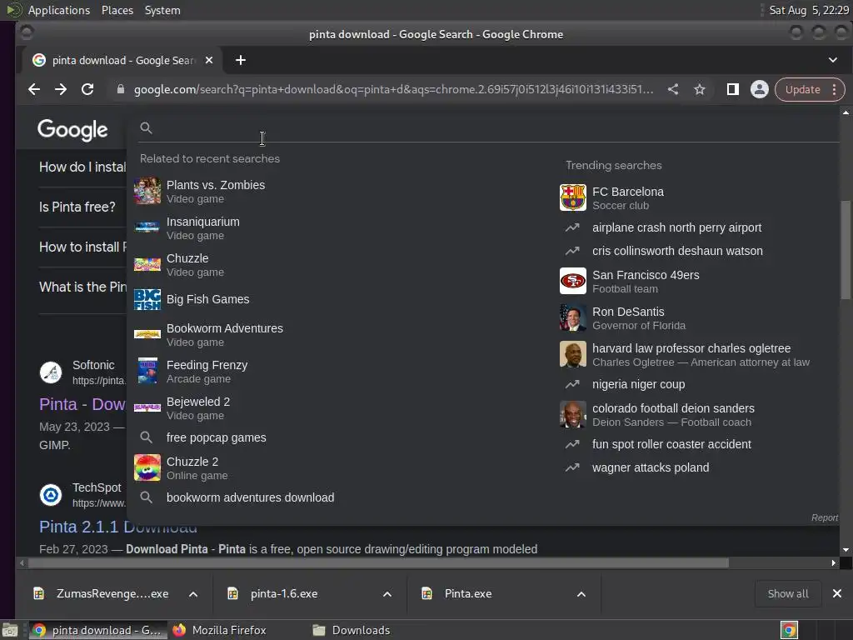Open the Pinta - Dow Softonic result link
The height and width of the screenshot is (640, 853).
click(82, 404)
